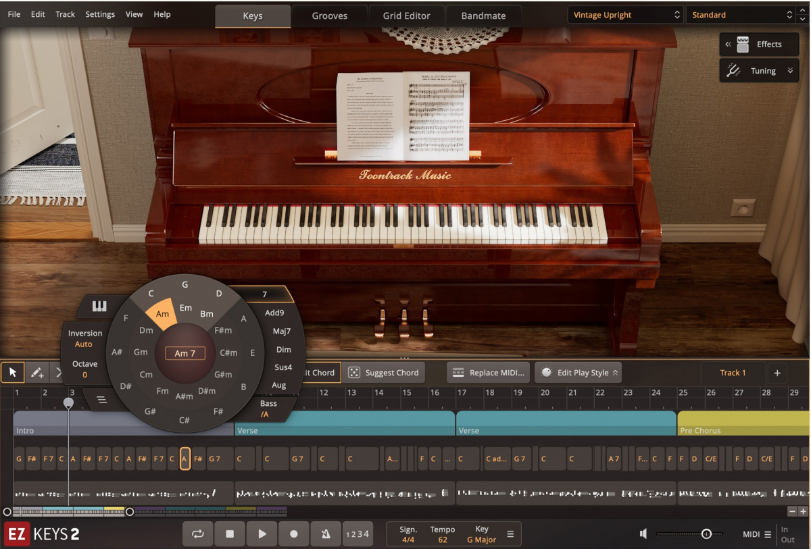Click the speaker volume icon
811x549 pixels.
click(643, 533)
